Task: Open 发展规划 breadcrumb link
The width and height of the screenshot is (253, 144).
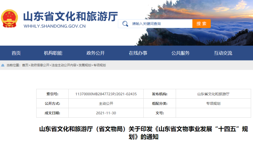Action: [85, 65]
